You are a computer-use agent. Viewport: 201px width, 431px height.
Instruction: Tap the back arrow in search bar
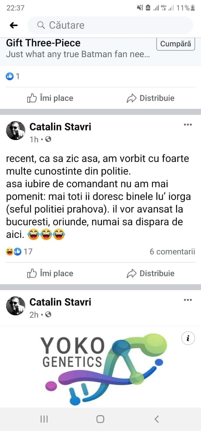(x=13, y=25)
